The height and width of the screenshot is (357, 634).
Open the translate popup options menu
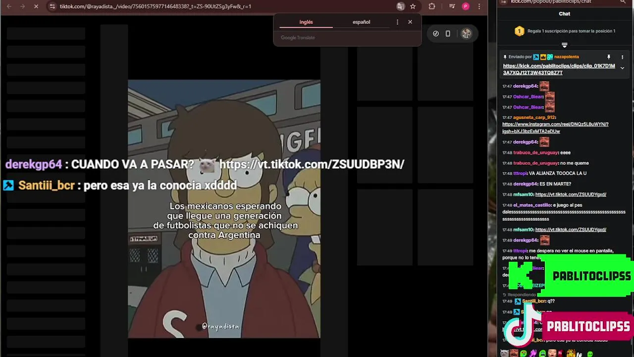pos(397,22)
